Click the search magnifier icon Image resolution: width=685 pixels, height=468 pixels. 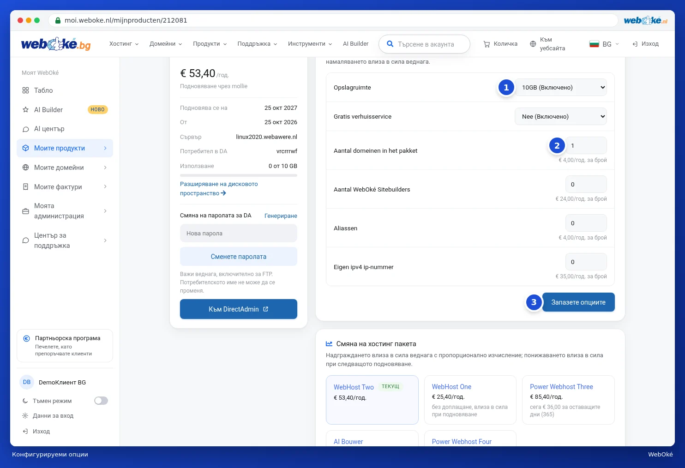tap(390, 44)
